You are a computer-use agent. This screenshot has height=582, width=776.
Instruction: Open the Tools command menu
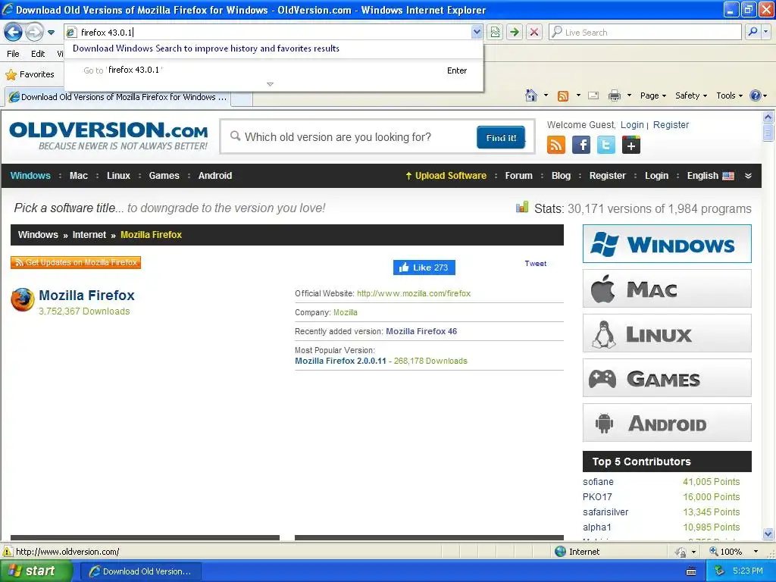click(729, 95)
